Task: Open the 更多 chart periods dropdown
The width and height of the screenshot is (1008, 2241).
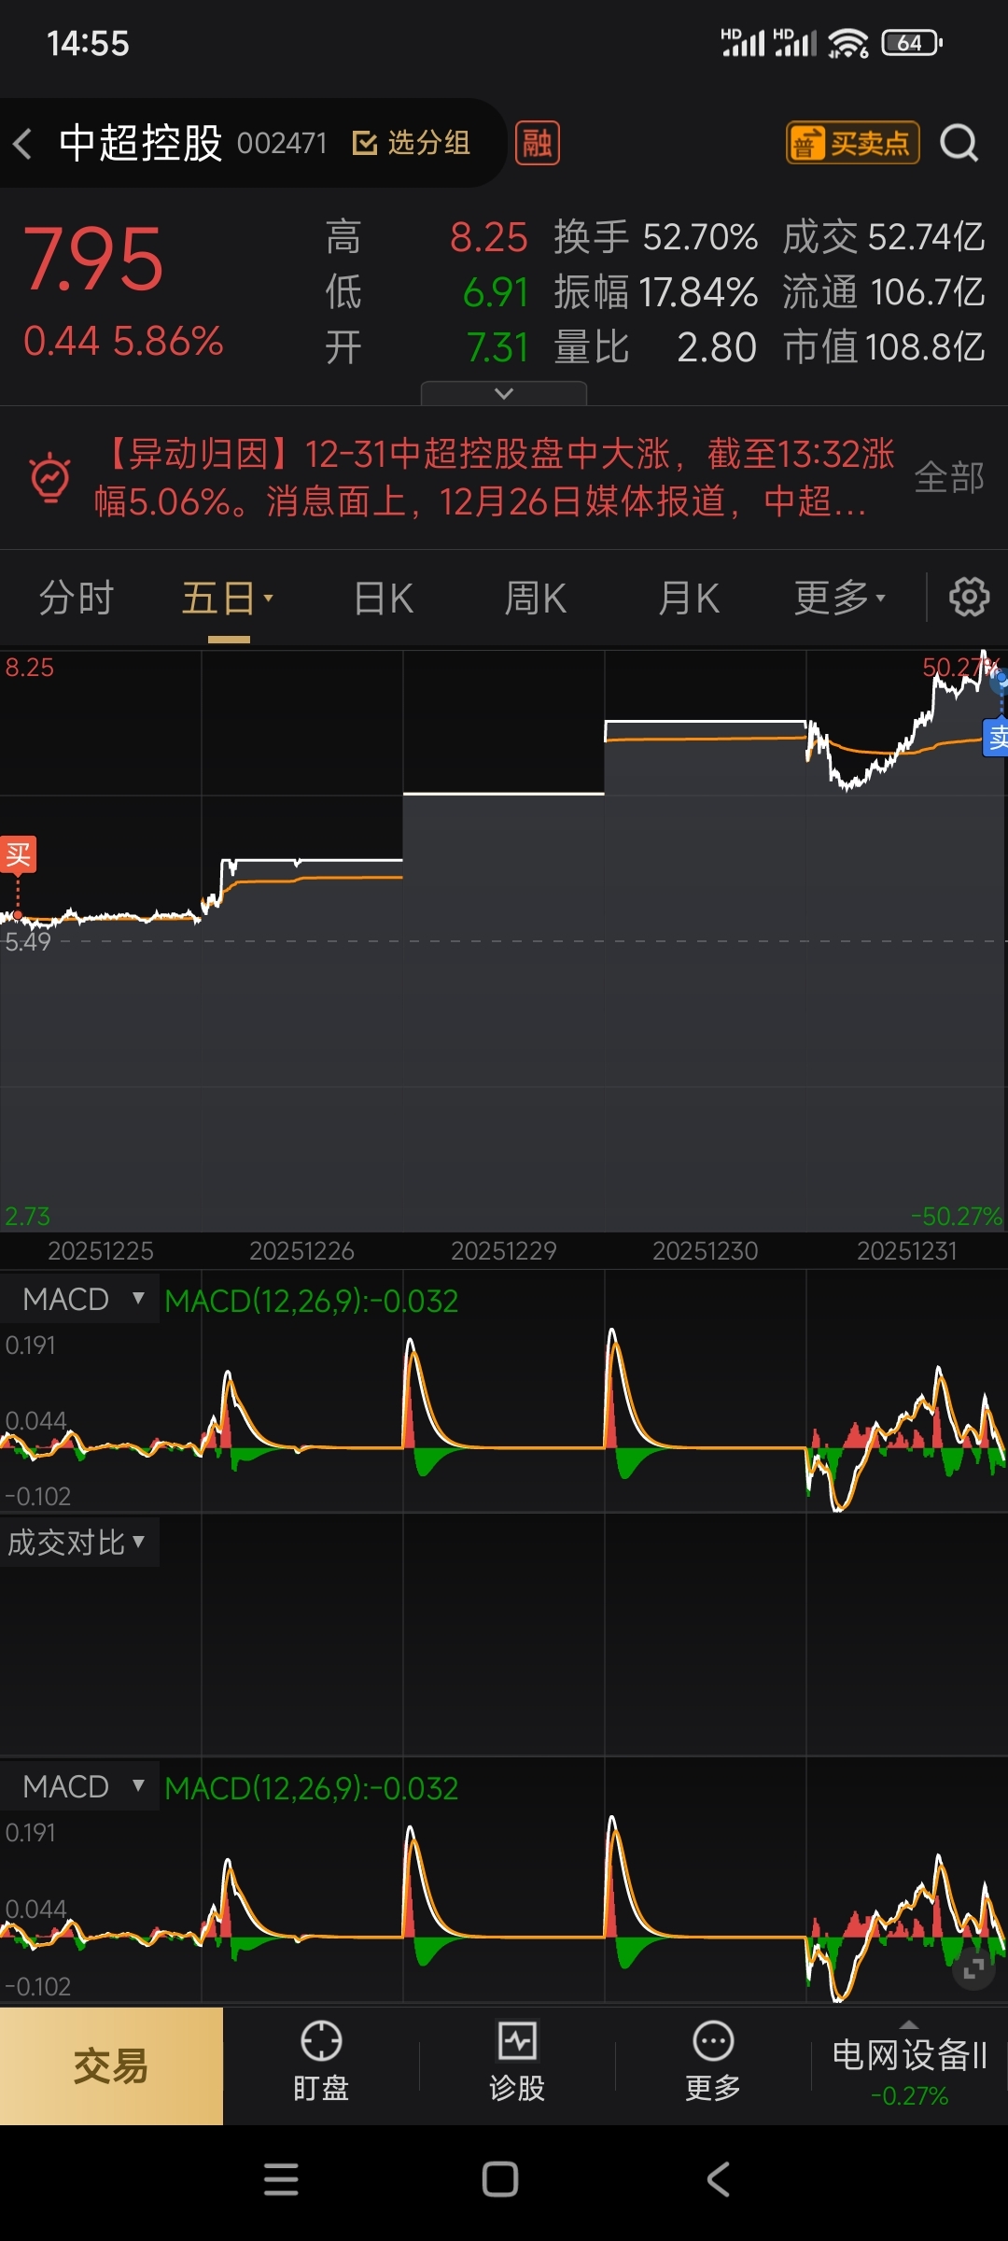Action: coord(840,598)
